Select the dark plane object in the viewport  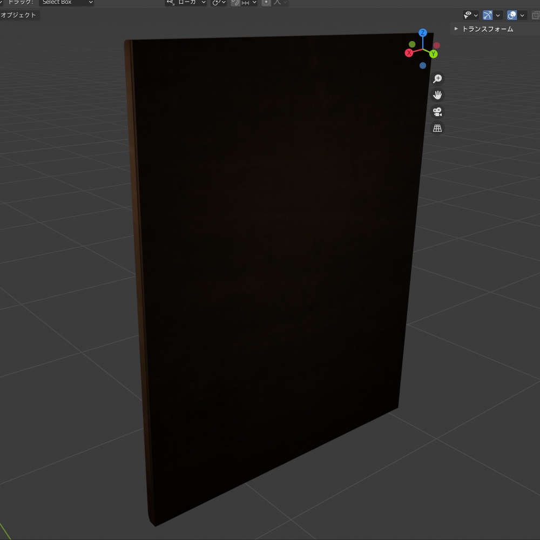pos(270,270)
